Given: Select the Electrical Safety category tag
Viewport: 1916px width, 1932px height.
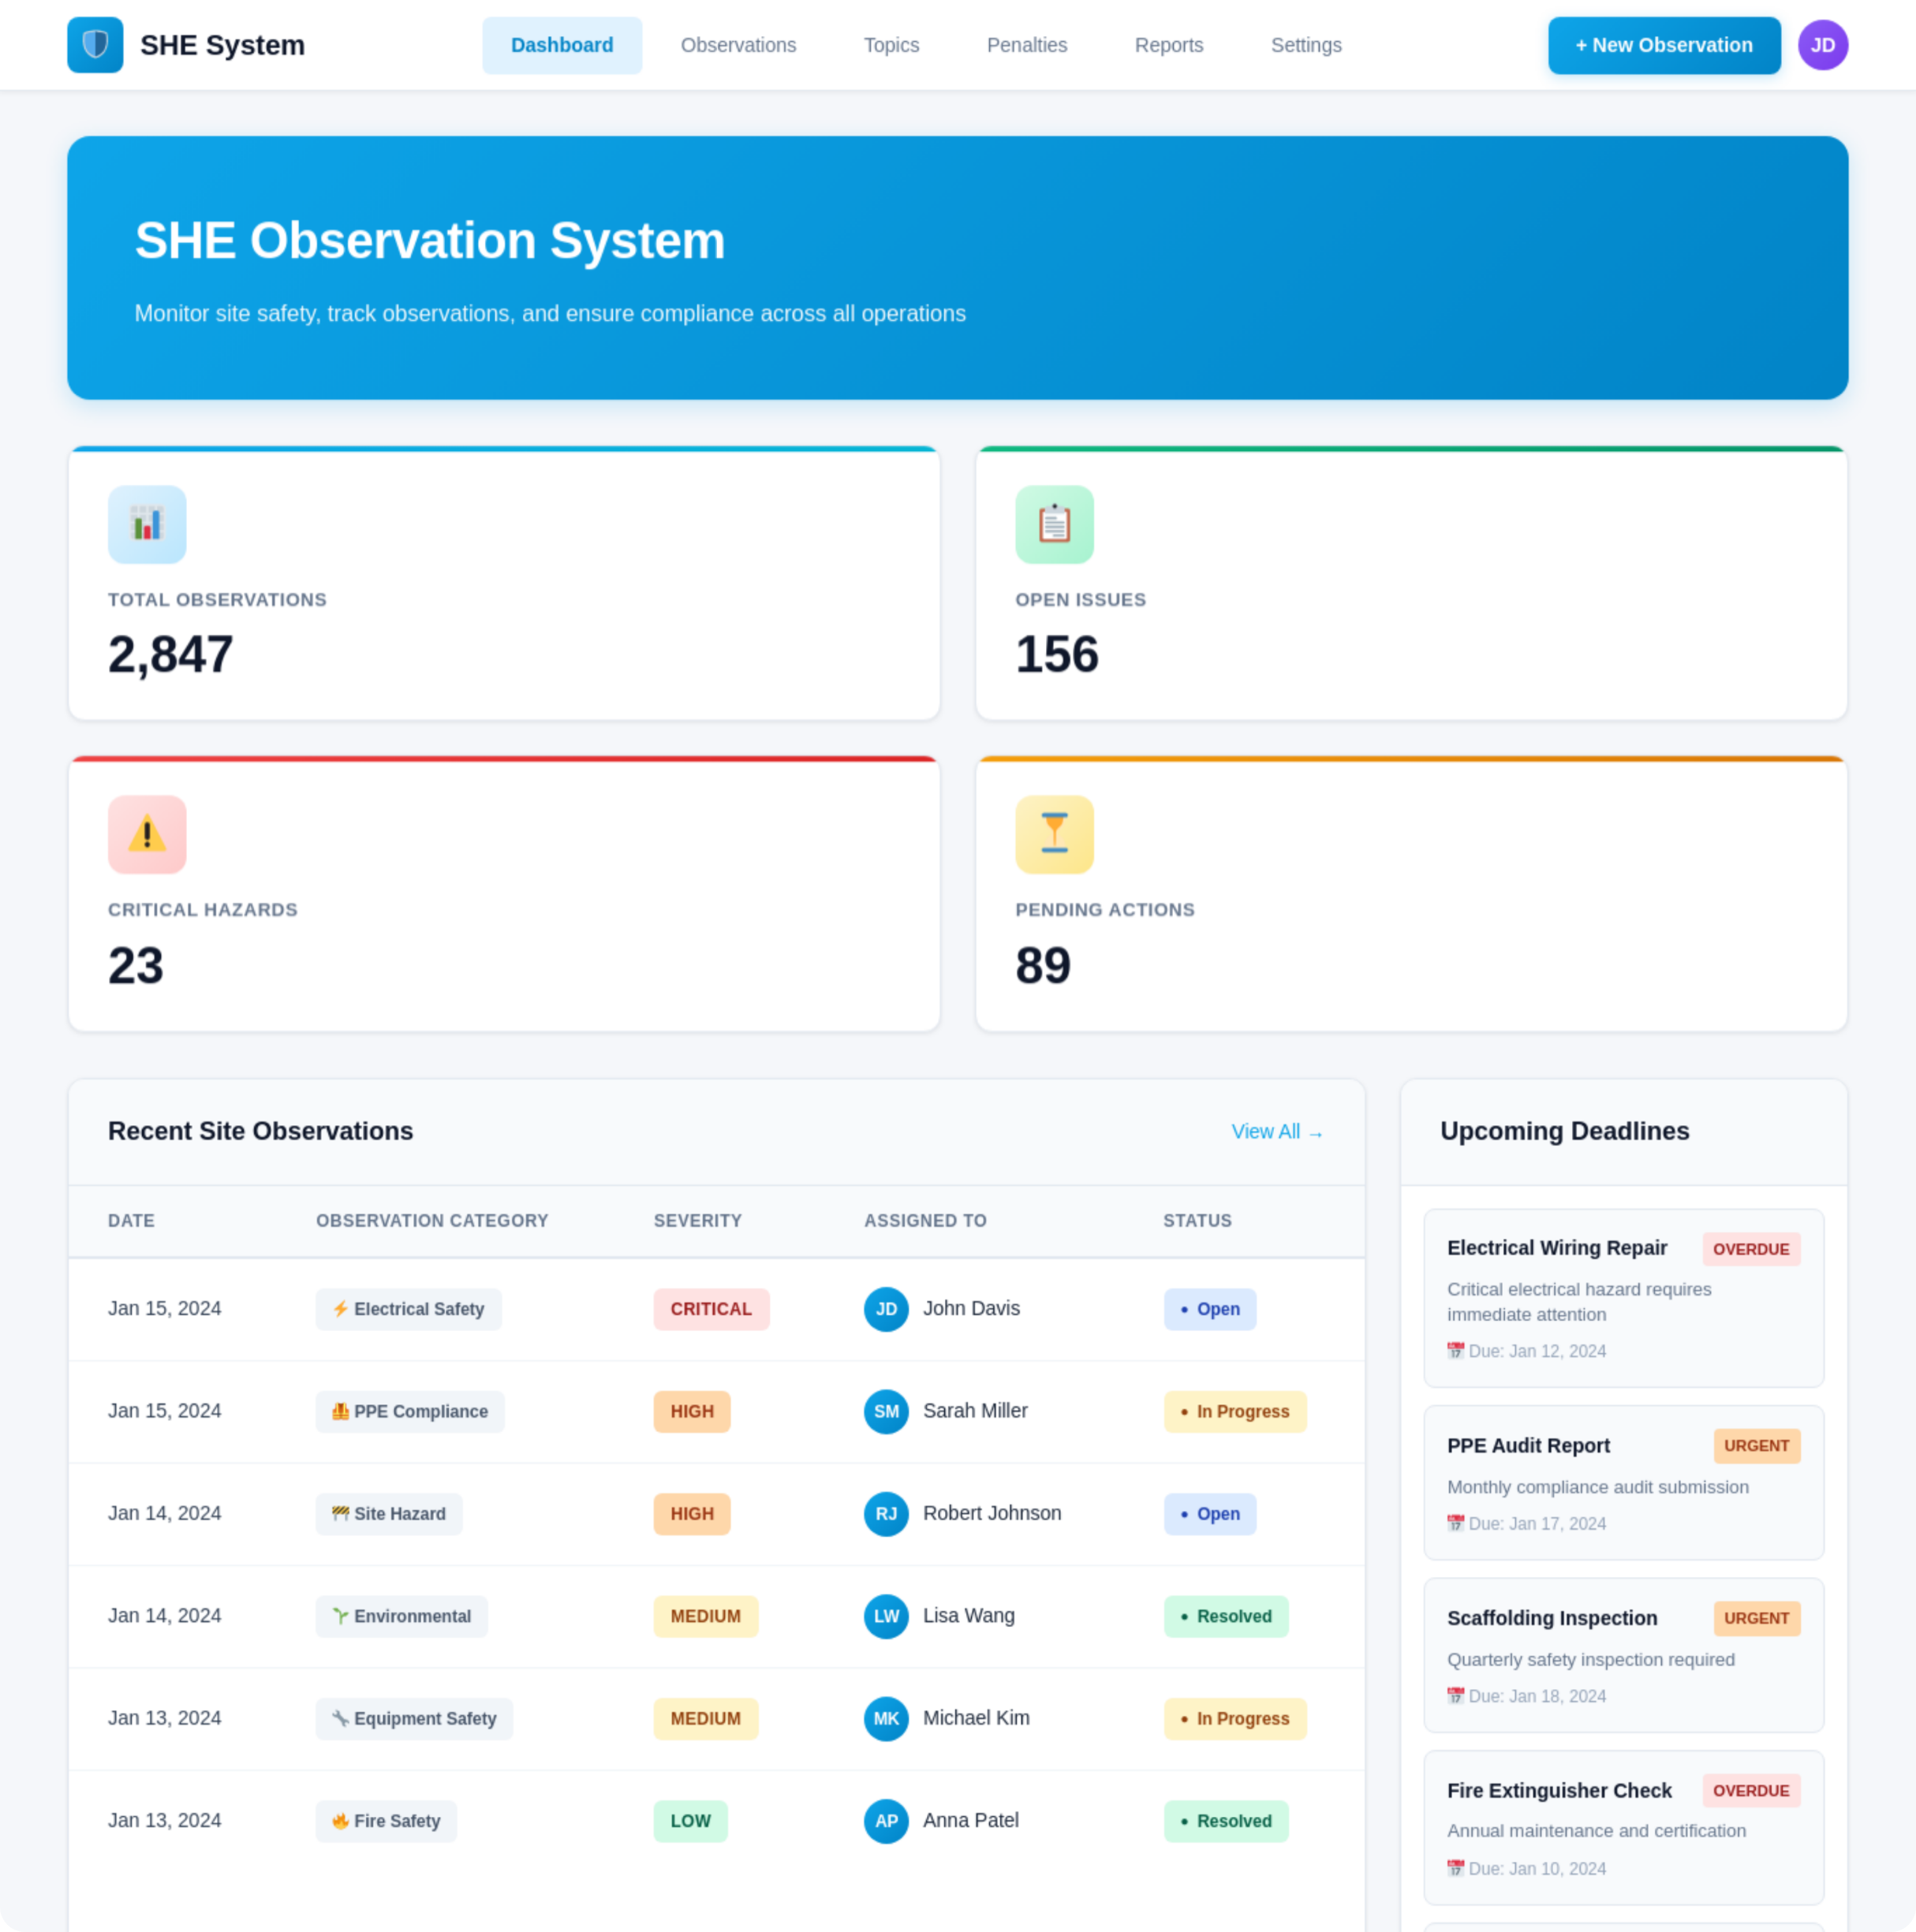Looking at the screenshot, I should [409, 1309].
